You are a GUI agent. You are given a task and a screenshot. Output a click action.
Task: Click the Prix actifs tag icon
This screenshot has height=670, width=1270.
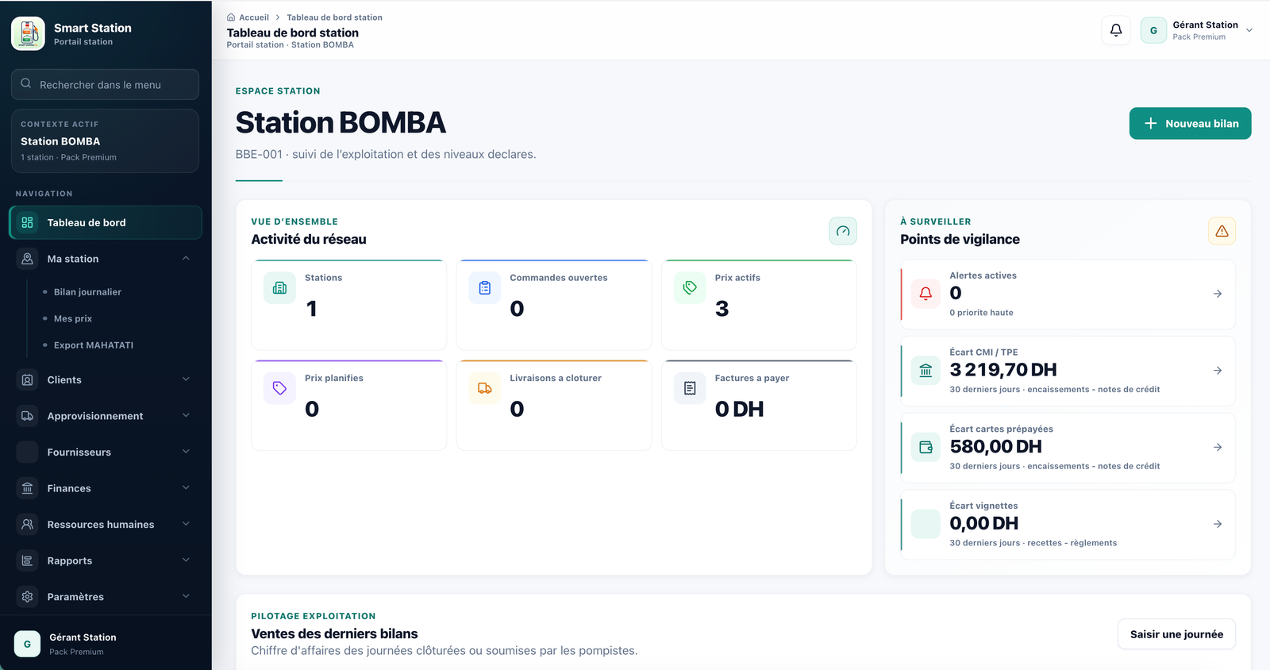[x=690, y=288]
